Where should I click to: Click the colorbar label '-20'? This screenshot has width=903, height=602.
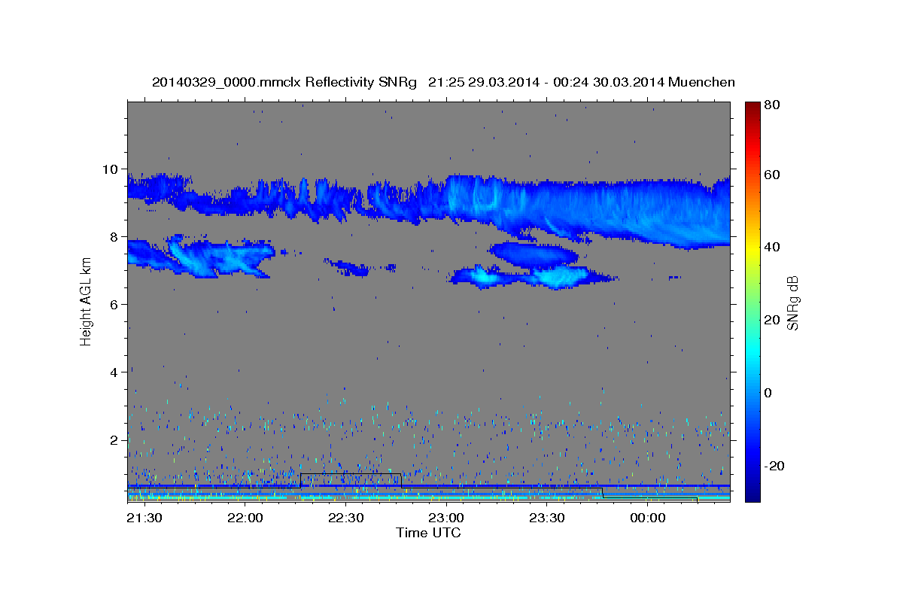tap(774, 466)
